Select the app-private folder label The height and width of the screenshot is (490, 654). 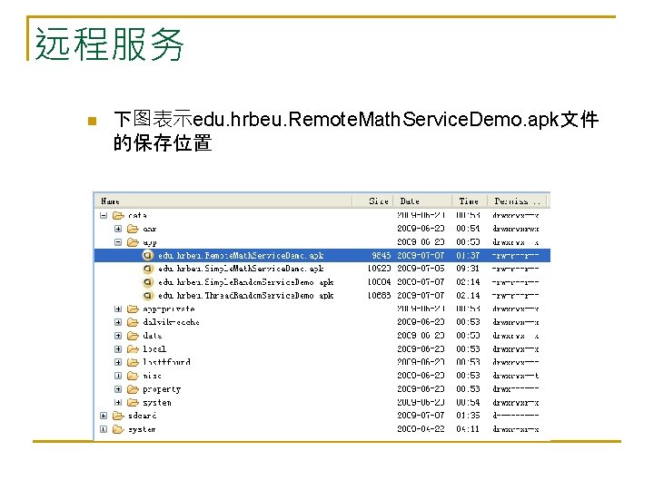pos(169,309)
